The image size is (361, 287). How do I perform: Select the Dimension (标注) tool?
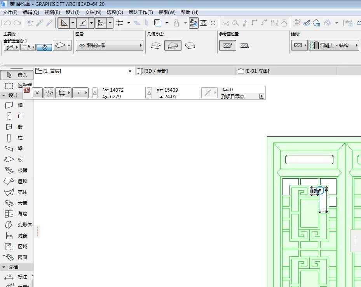(x=16, y=277)
